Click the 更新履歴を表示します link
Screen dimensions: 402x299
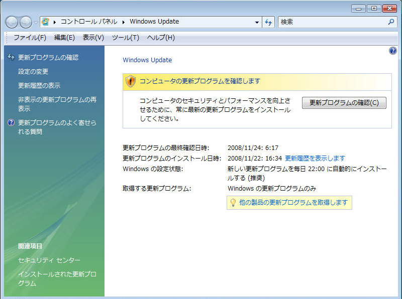(x=315, y=158)
